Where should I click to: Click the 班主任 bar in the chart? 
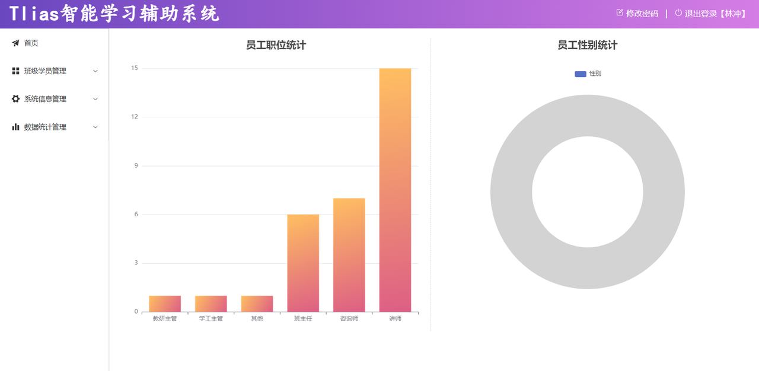coord(303,263)
